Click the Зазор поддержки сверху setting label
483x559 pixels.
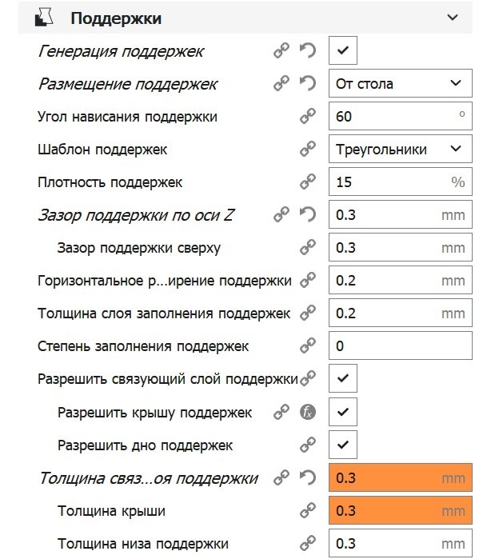point(138,248)
